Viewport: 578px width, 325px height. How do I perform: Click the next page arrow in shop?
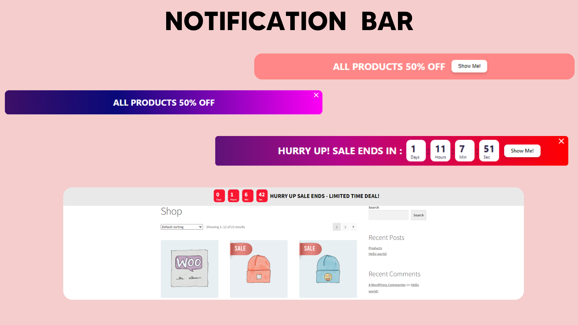pyautogui.click(x=353, y=227)
